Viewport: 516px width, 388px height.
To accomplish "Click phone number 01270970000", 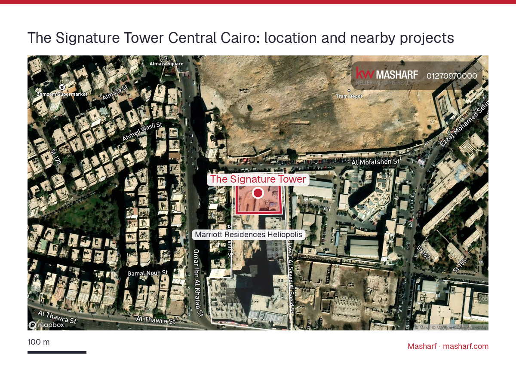I will (x=452, y=76).
